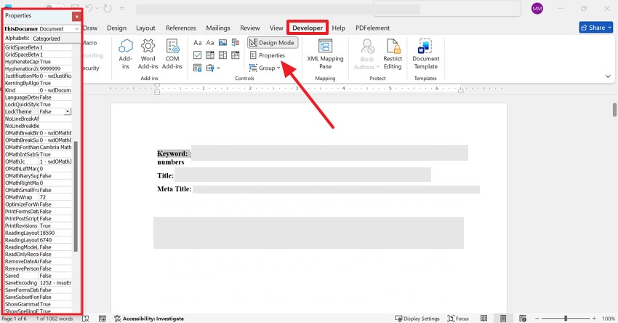Click the Meta Title field in document
This screenshot has height=323, width=618.
pyautogui.click(x=336, y=189)
